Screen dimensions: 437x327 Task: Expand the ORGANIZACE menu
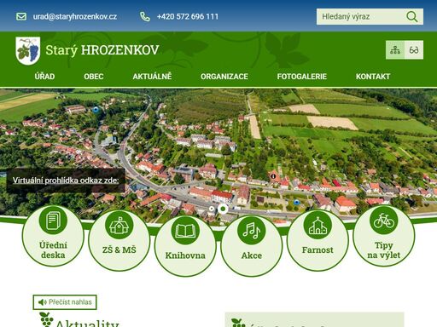click(x=224, y=77)
